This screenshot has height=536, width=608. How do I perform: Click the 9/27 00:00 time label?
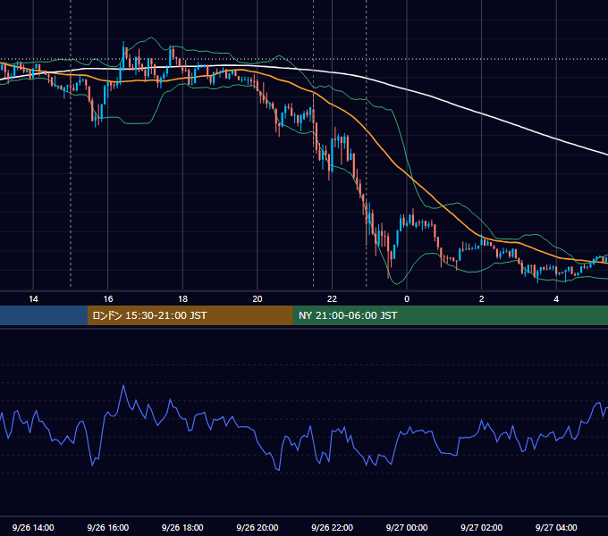[x=407, y=527]
